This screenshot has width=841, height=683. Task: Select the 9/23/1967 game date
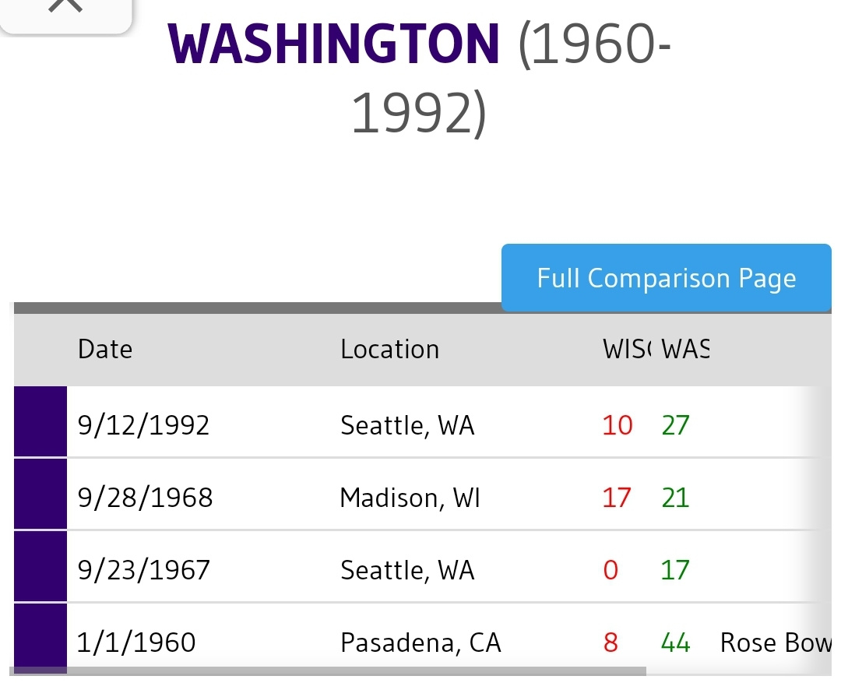(x=143, y=570)
